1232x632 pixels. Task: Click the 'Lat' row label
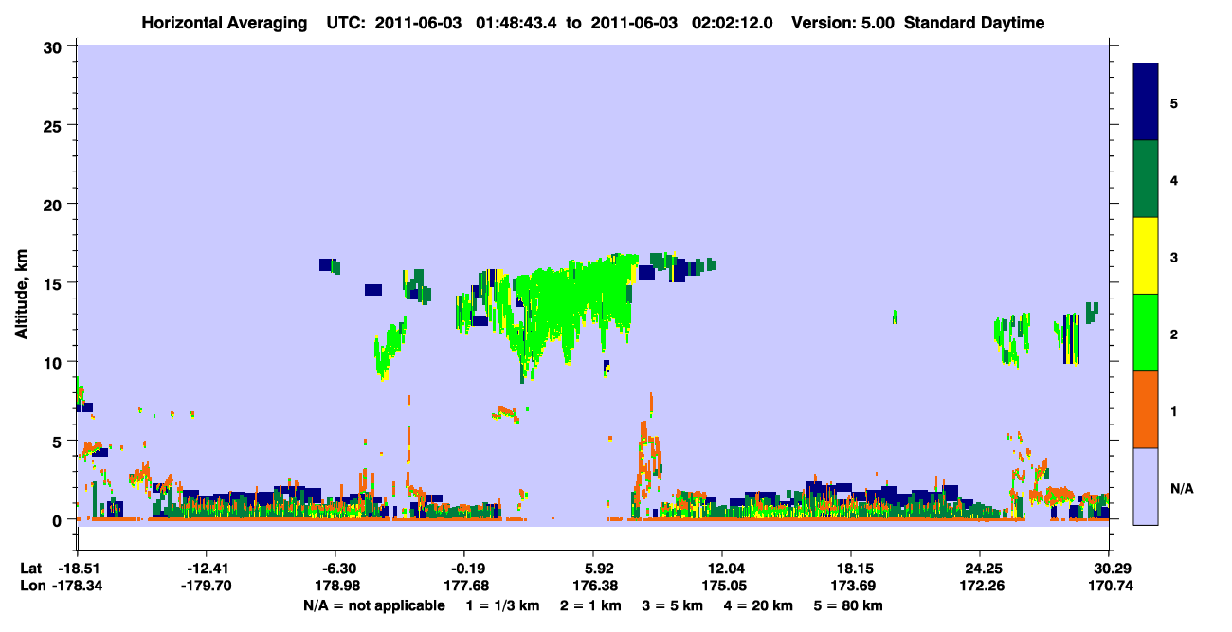[x=31, y=568]
